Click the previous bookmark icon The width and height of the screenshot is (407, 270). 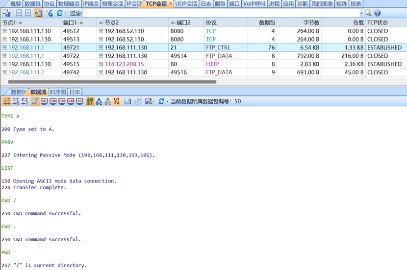19,13
